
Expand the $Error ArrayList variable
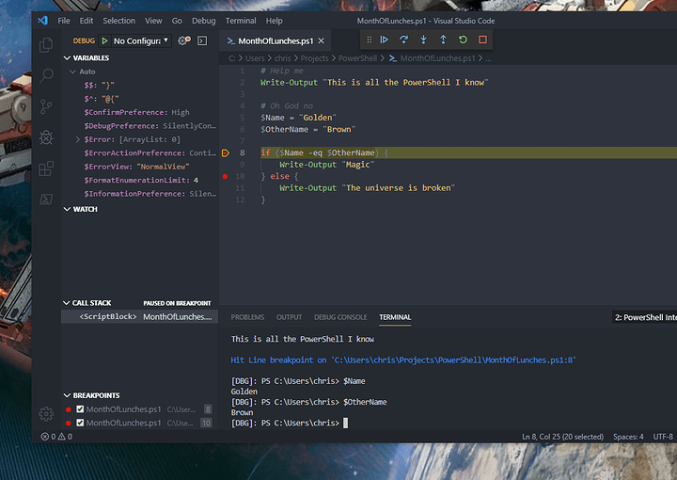[78, 139]
